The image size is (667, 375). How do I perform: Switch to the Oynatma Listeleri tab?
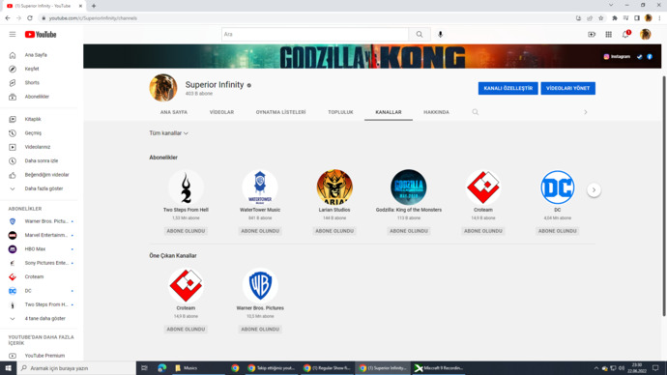pos(280,112)
